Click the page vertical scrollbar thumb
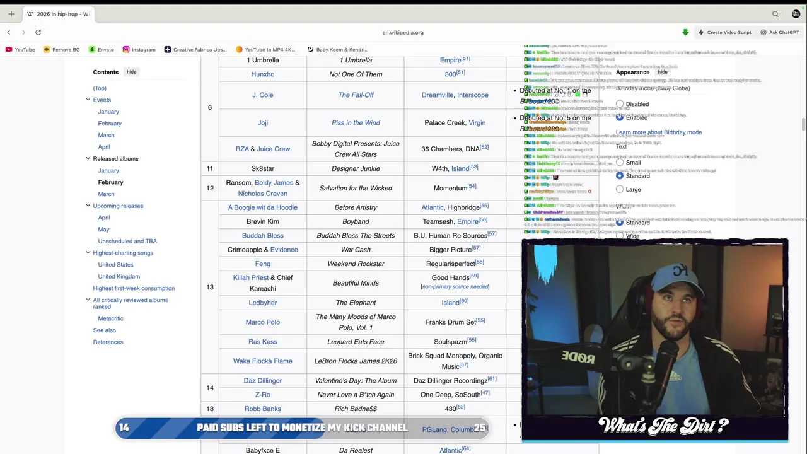This screenshot has width=807, height=454. pos(803,125)
